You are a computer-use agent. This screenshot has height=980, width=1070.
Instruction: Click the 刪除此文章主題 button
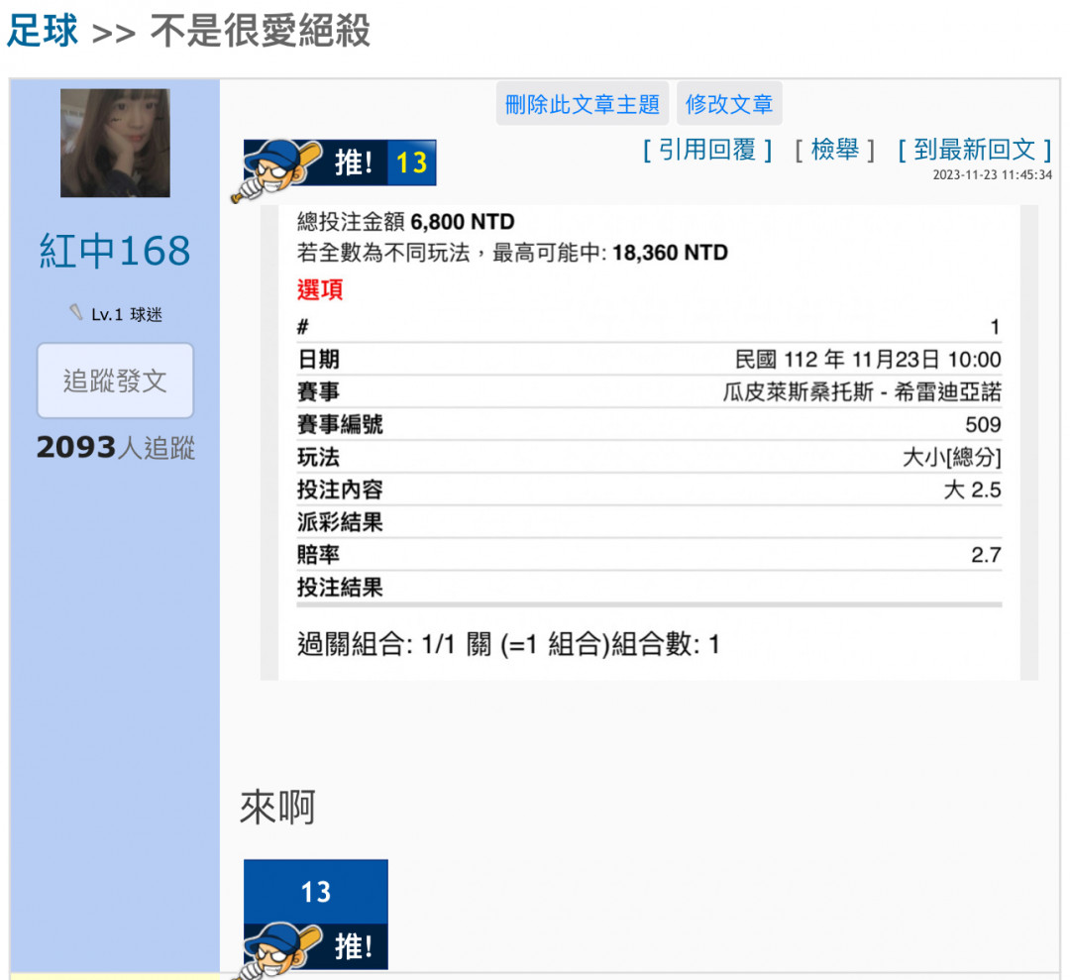tap(583, 104)
